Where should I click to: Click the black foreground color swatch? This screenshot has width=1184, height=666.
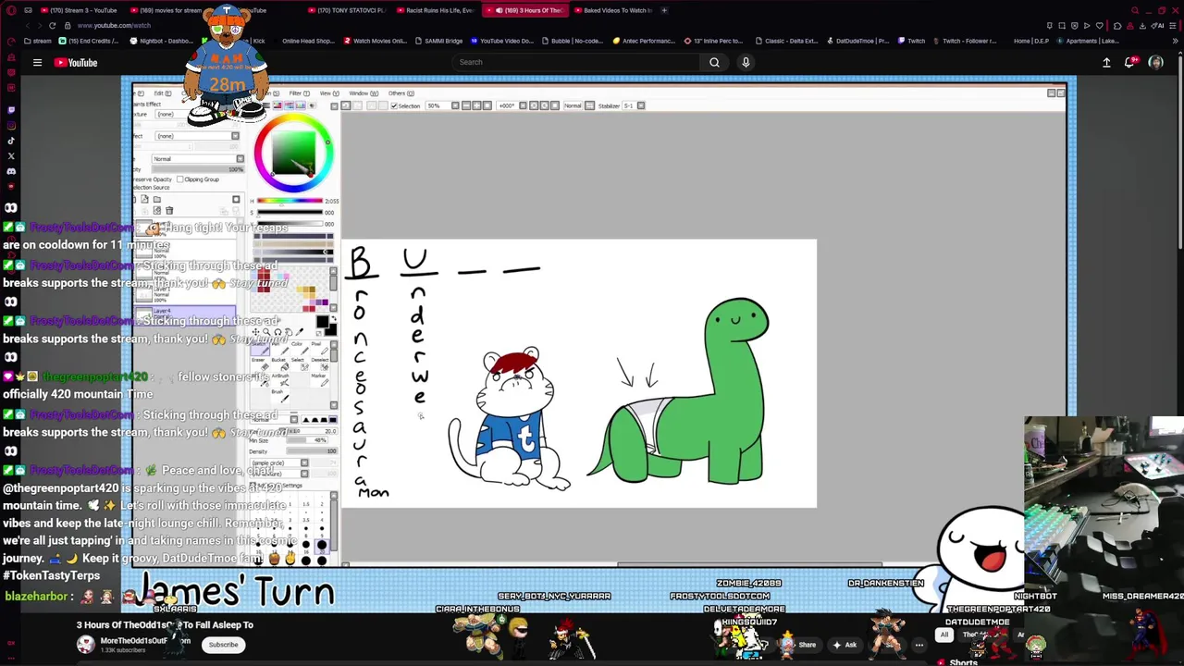(322, 322)
